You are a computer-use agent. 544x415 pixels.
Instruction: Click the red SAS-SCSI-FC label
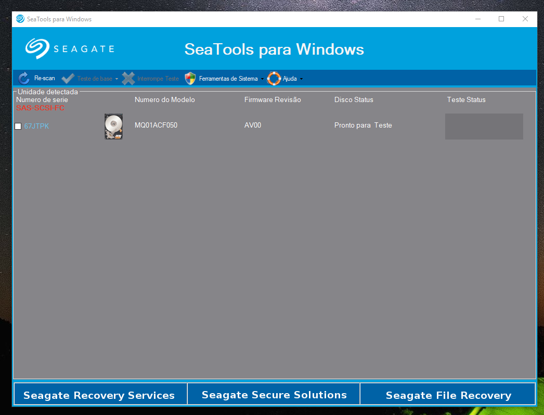tap(40, 108)
